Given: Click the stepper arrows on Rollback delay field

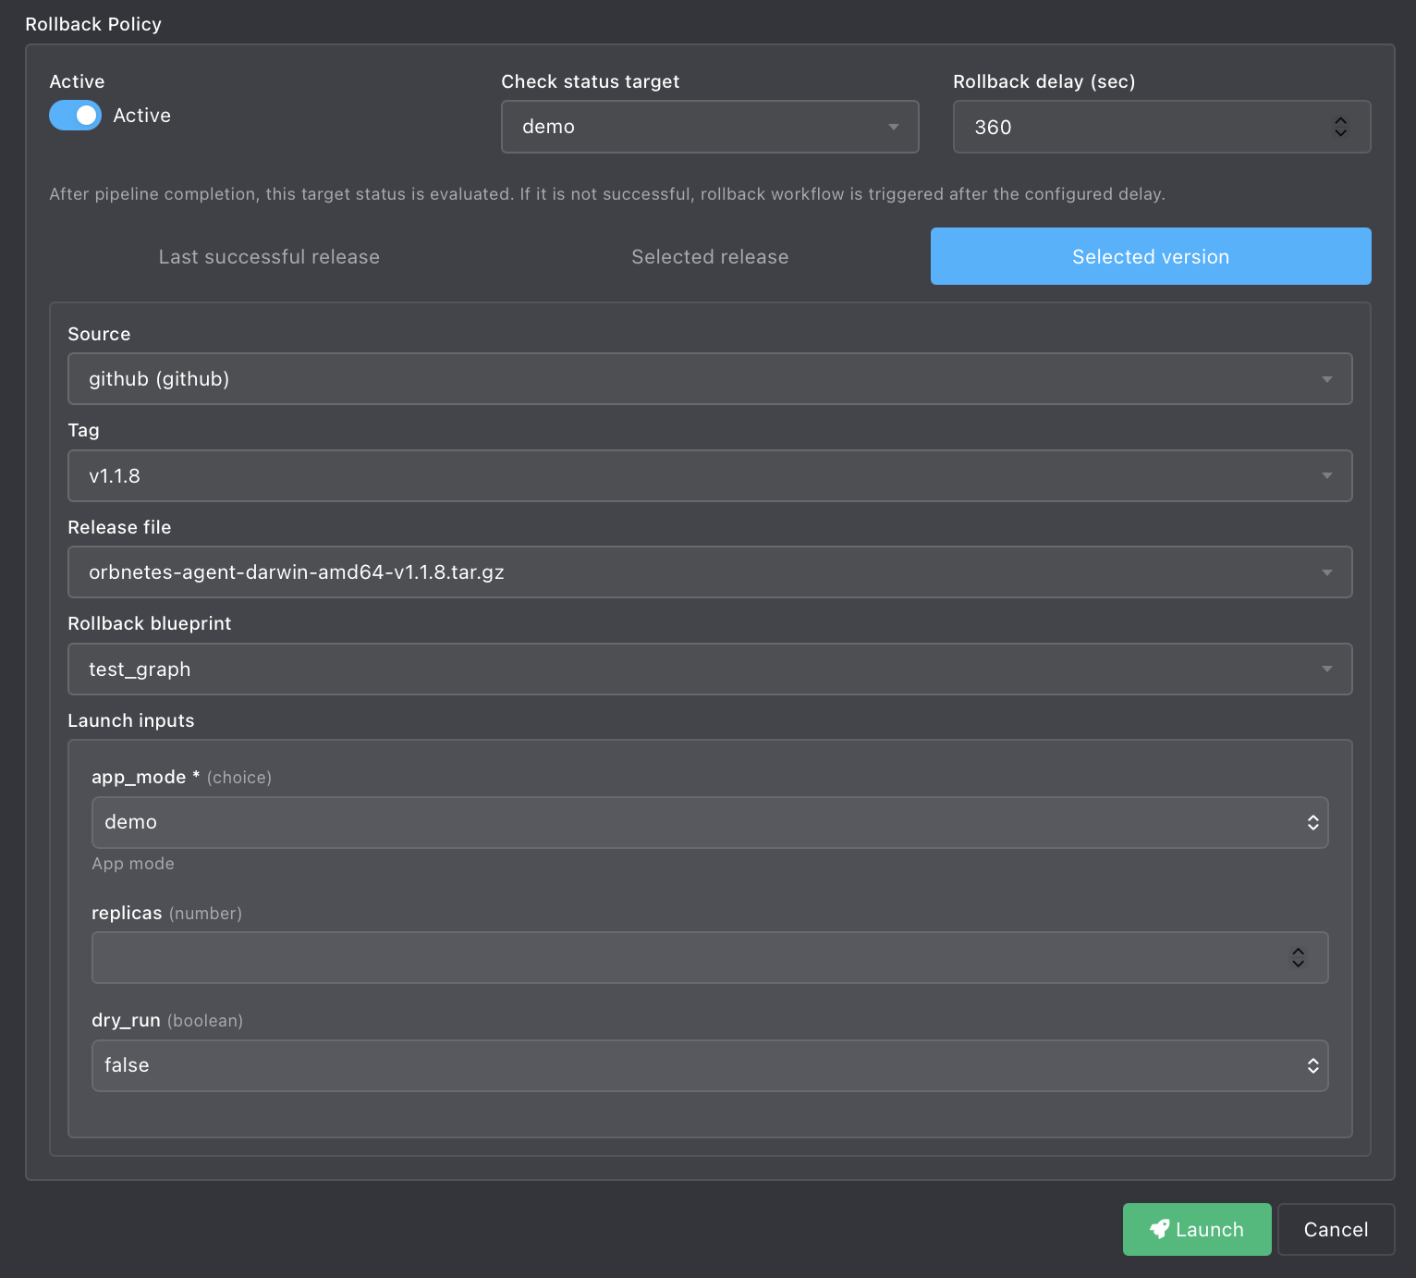Looking at the screenshot, I should pos(1340,127).
